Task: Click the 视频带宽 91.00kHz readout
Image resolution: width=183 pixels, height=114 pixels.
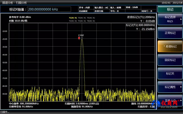Action: click(x=82, y=106)
